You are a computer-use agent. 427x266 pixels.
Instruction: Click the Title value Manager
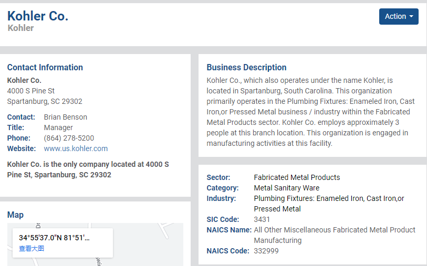58,127
